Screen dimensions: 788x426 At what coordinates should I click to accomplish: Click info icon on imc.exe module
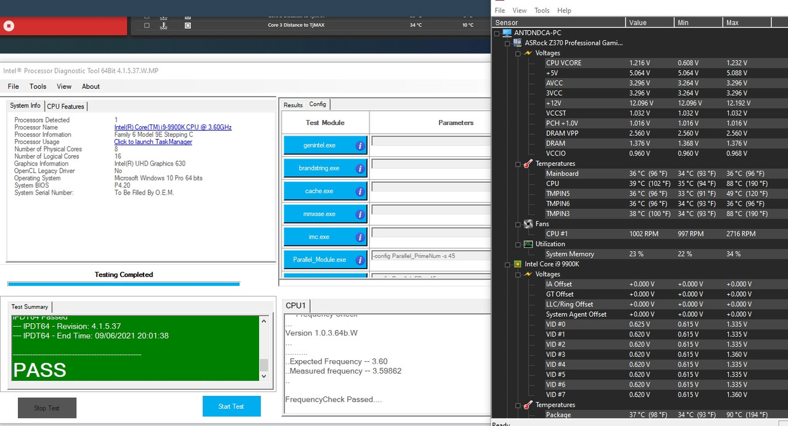point(360,237)
